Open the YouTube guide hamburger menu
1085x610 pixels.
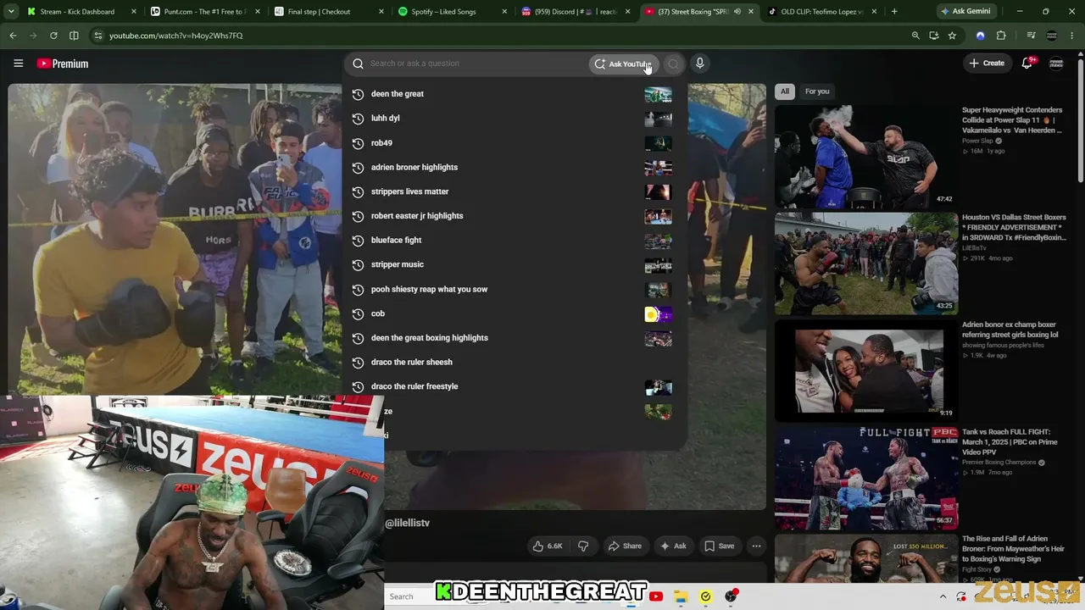tap(18, 64)
